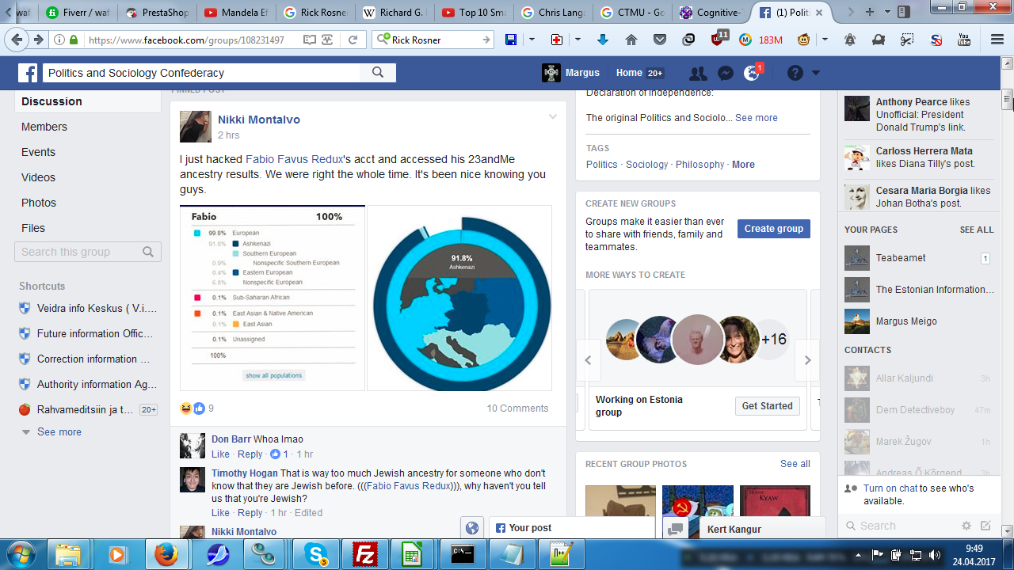Open the command prompt taskbar icon
Image resolution: width=1014 pixels, height=570 pixels.
[463, 554]
